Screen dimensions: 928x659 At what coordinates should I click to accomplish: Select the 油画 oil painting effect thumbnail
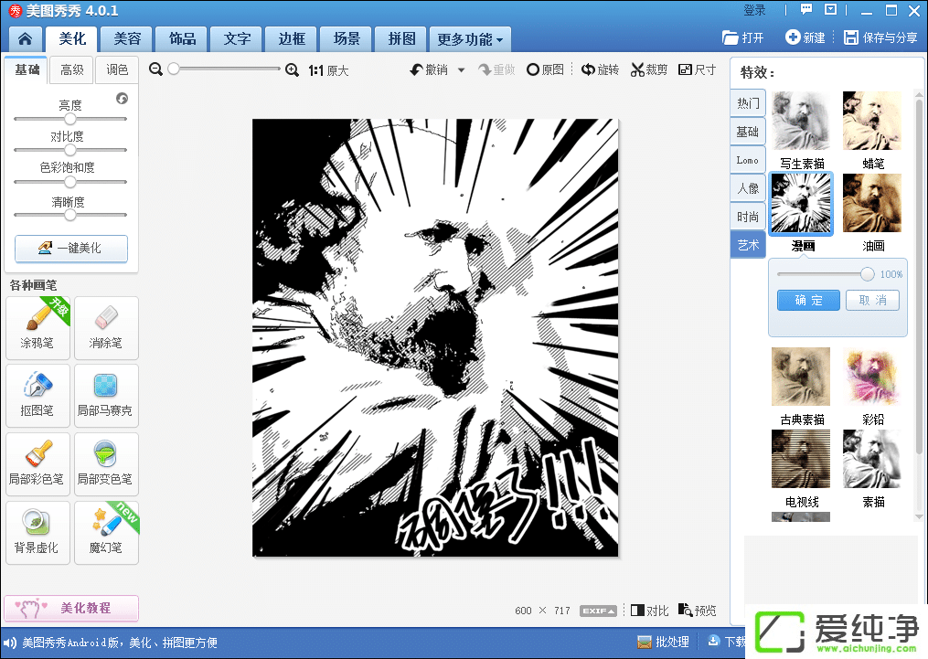point(872,204)
